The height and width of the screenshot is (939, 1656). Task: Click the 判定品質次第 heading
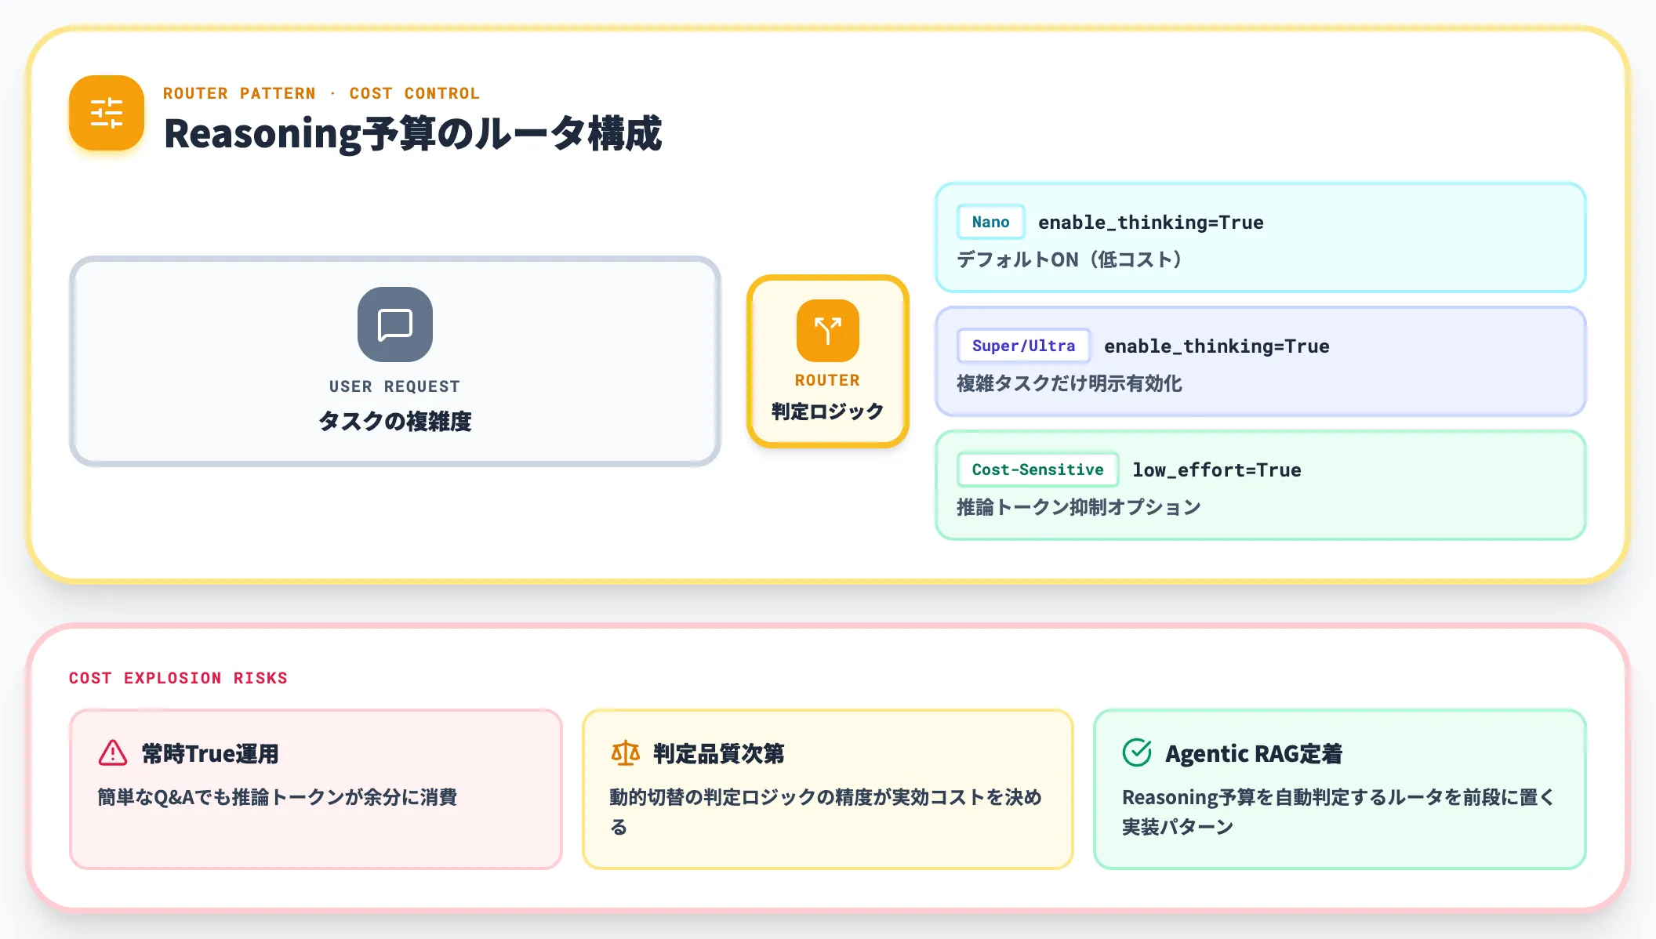718,753
